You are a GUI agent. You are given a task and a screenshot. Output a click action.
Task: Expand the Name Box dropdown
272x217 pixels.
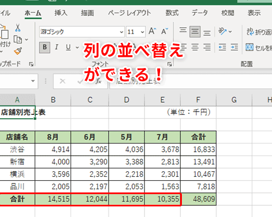click(33, 81)
